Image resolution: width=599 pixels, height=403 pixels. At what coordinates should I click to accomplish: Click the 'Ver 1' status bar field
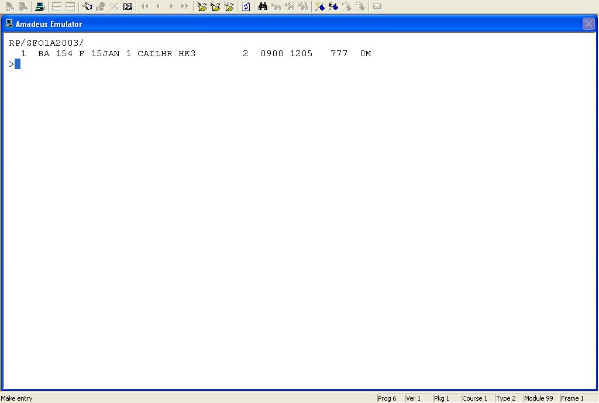pyautogui.click(x=418, y=398)
